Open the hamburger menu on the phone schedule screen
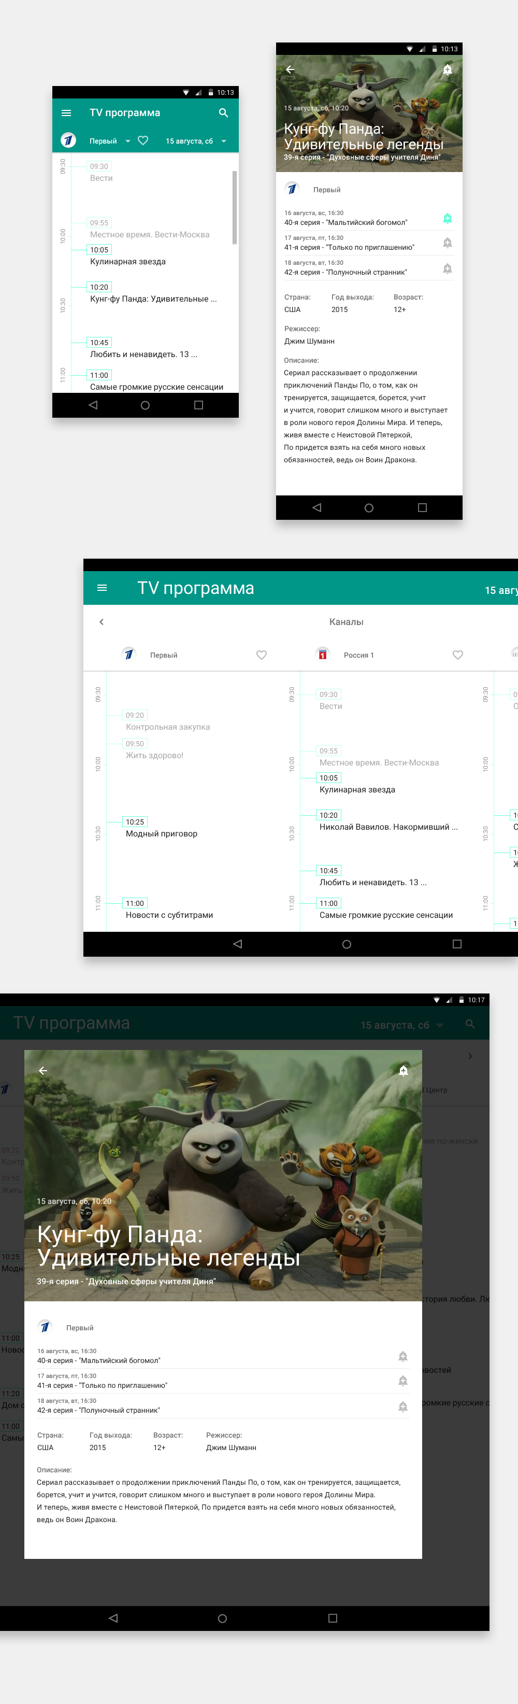Viewport: 518px width, 1704px height. coord(66,113)
